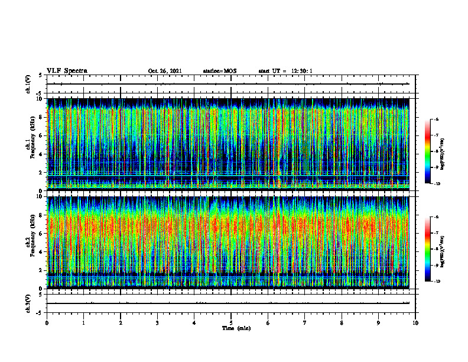Click the ch.1 voltage waveform trace
The image size is (468, 362).
point(228,84)
